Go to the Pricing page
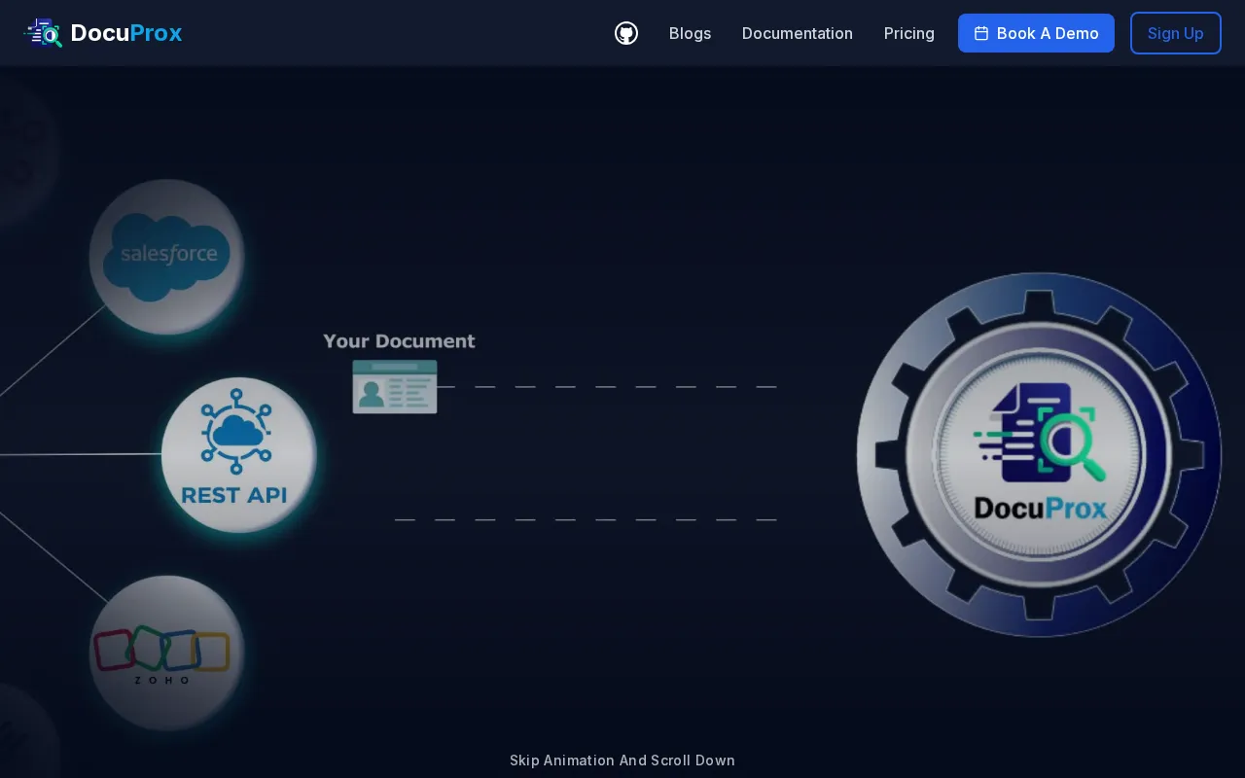Screen dimensions: 1245x778 point(909,33)
